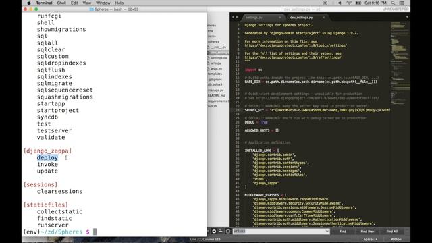Change indentation via Spaces: 4
This screenshot has height=243, width=432.
371,240
